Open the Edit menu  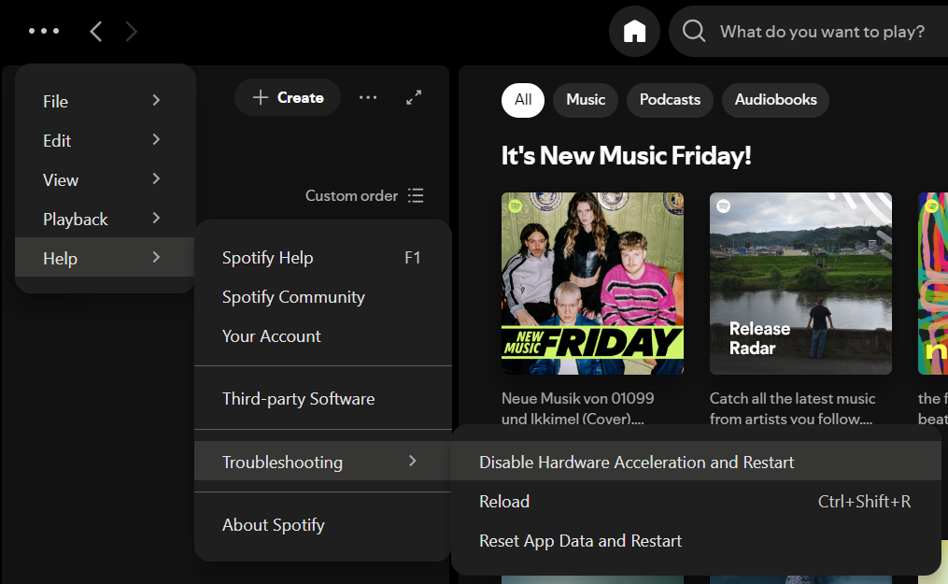click(105, 140)
